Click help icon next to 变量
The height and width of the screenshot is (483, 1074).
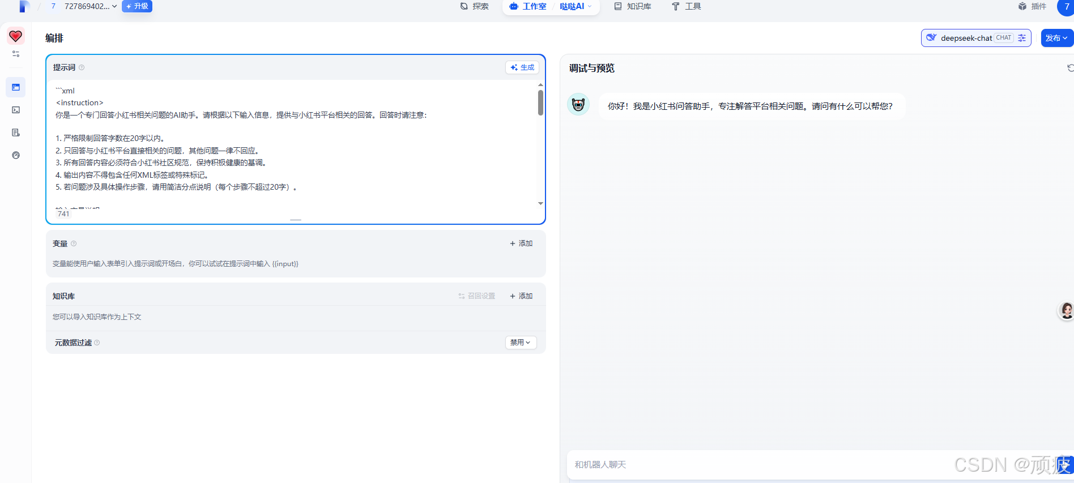(x=74, y=243)
